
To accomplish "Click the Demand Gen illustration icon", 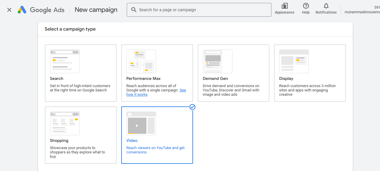I will coord(217,61).
